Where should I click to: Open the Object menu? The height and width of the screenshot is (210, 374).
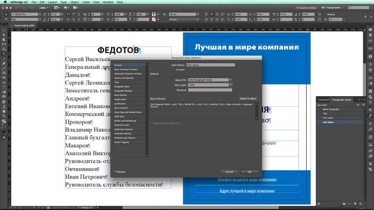[74, 2]
